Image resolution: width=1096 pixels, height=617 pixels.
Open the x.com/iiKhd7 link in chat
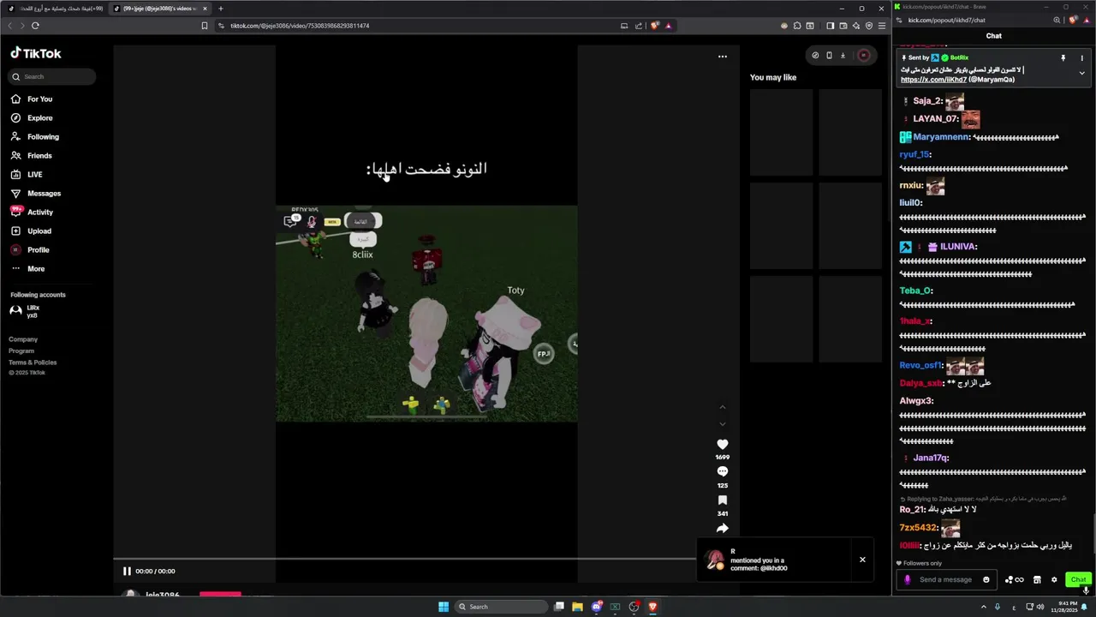click(933, 80)
